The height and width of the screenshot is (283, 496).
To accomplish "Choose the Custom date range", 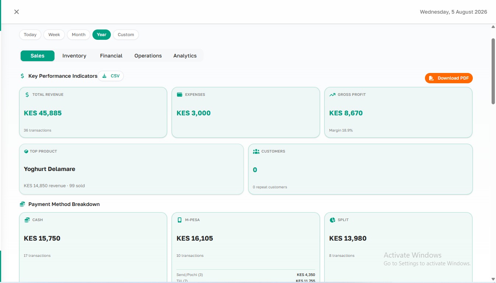I will pyautogui.click(x=126, y=35).
